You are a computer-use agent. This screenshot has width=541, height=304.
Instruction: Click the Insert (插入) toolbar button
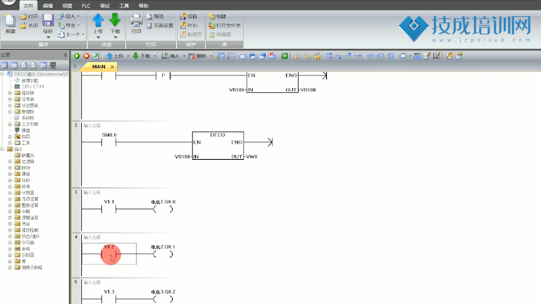pyautogui.click(x=171, y=56)
